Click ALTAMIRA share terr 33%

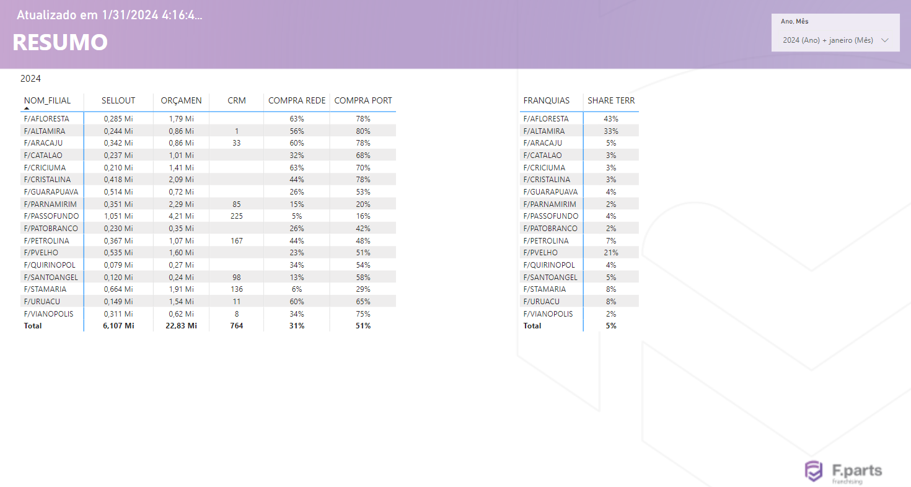tap(611, 131)
